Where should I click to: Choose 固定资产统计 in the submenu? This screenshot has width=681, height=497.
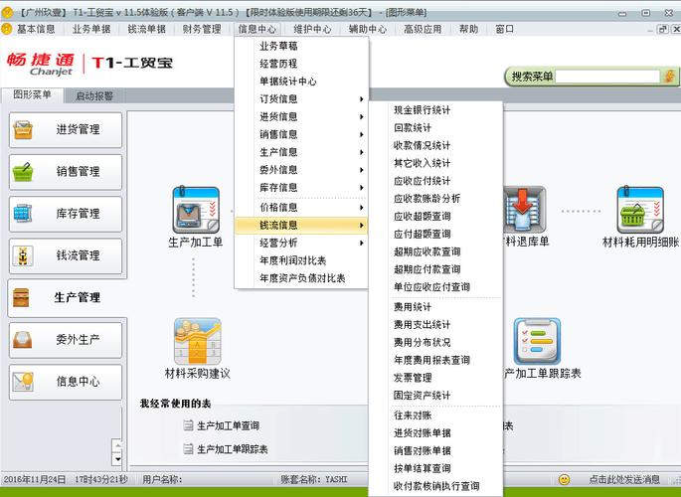tap(435, 396)
